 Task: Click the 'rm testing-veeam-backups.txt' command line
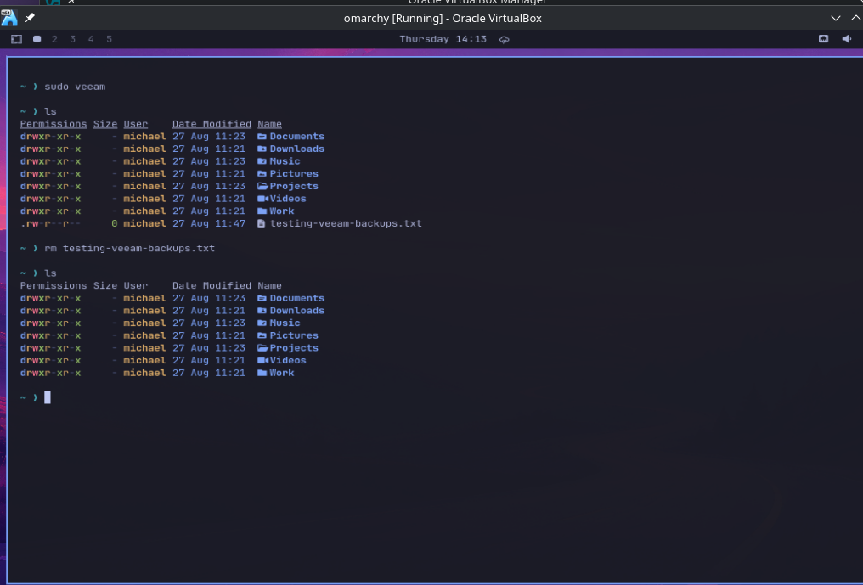pyautogui.click(x=129, y=248)
